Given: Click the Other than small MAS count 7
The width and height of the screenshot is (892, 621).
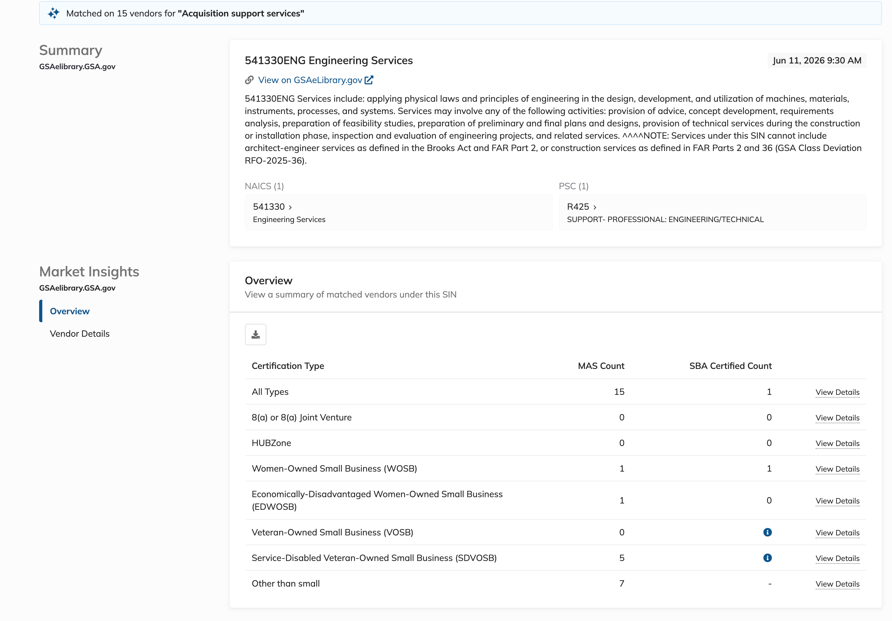Looking at the screenshot, I should point(621,584).
